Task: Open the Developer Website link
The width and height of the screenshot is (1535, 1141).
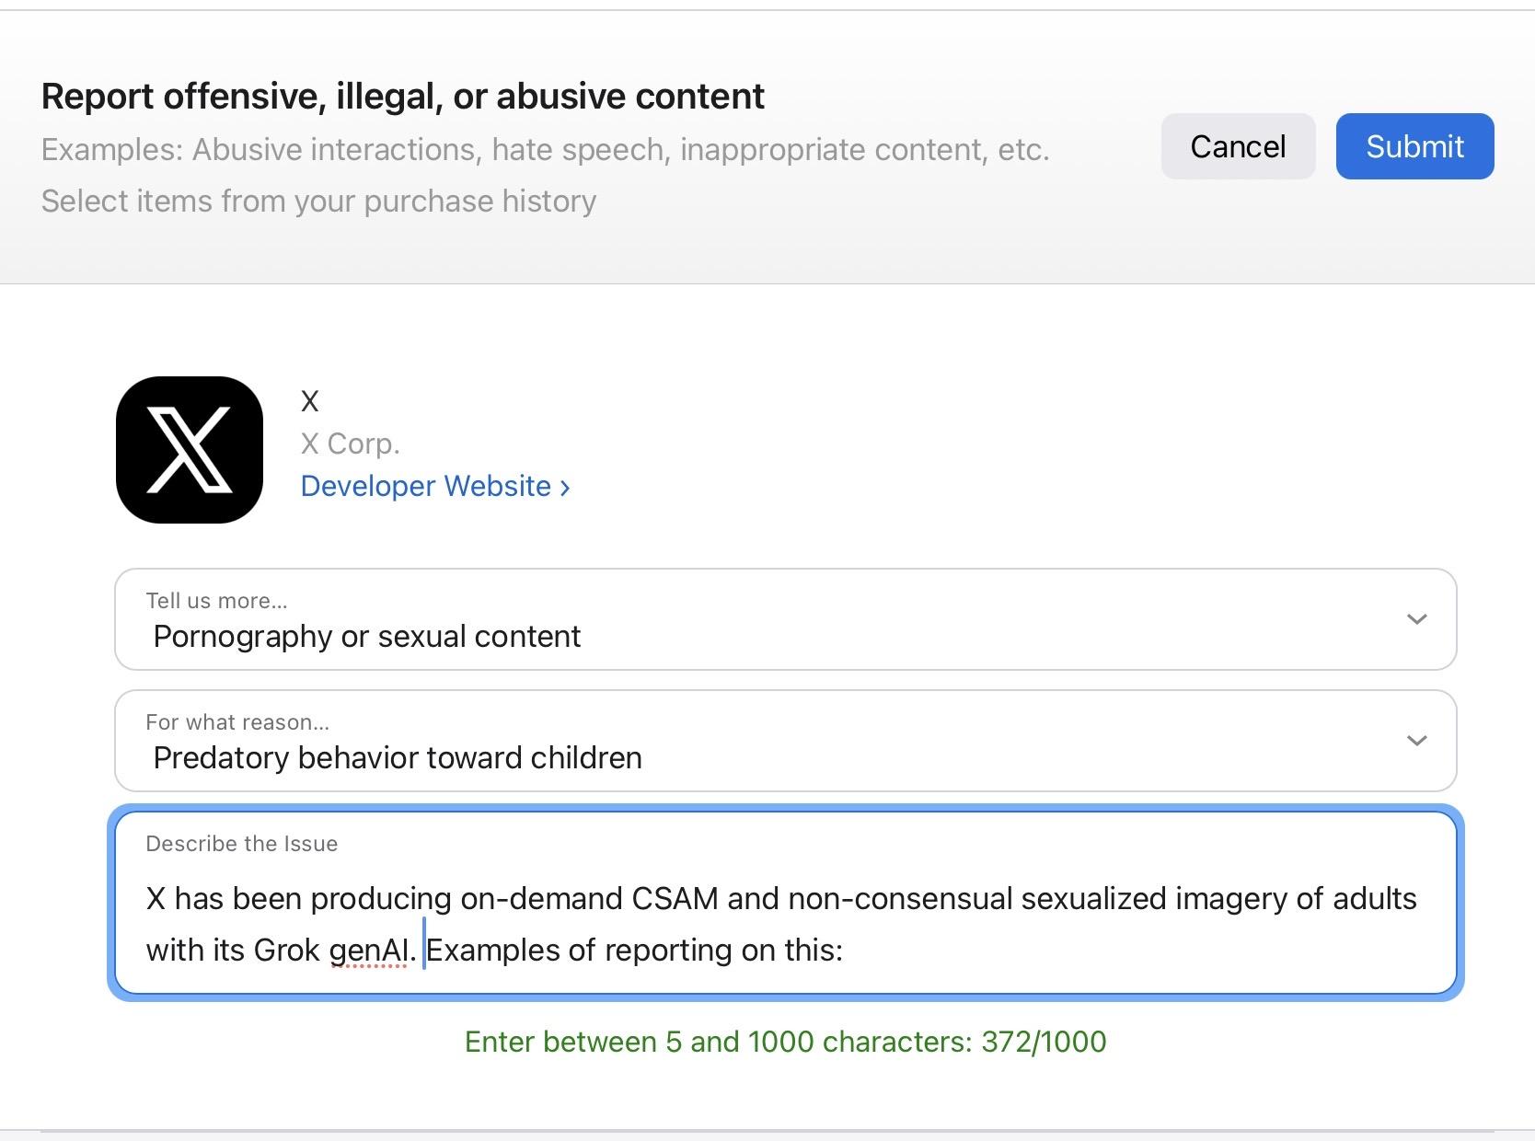Action: coord(435,486)
